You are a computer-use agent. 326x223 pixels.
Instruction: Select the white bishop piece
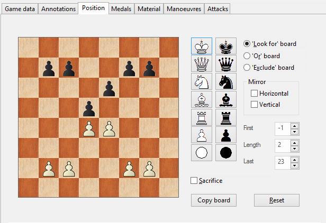(201, 99)
